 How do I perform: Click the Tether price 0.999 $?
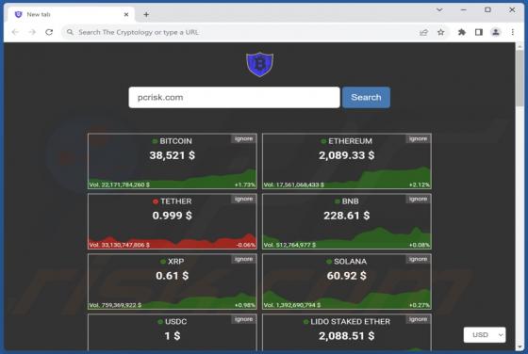pos(172,216)
